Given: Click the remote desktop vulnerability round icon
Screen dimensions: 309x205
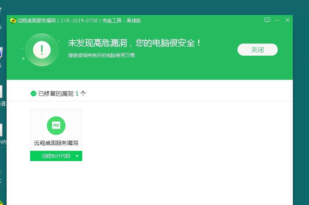Looking at the screenshot, I should pyautogui.click(x=56, y=126).
